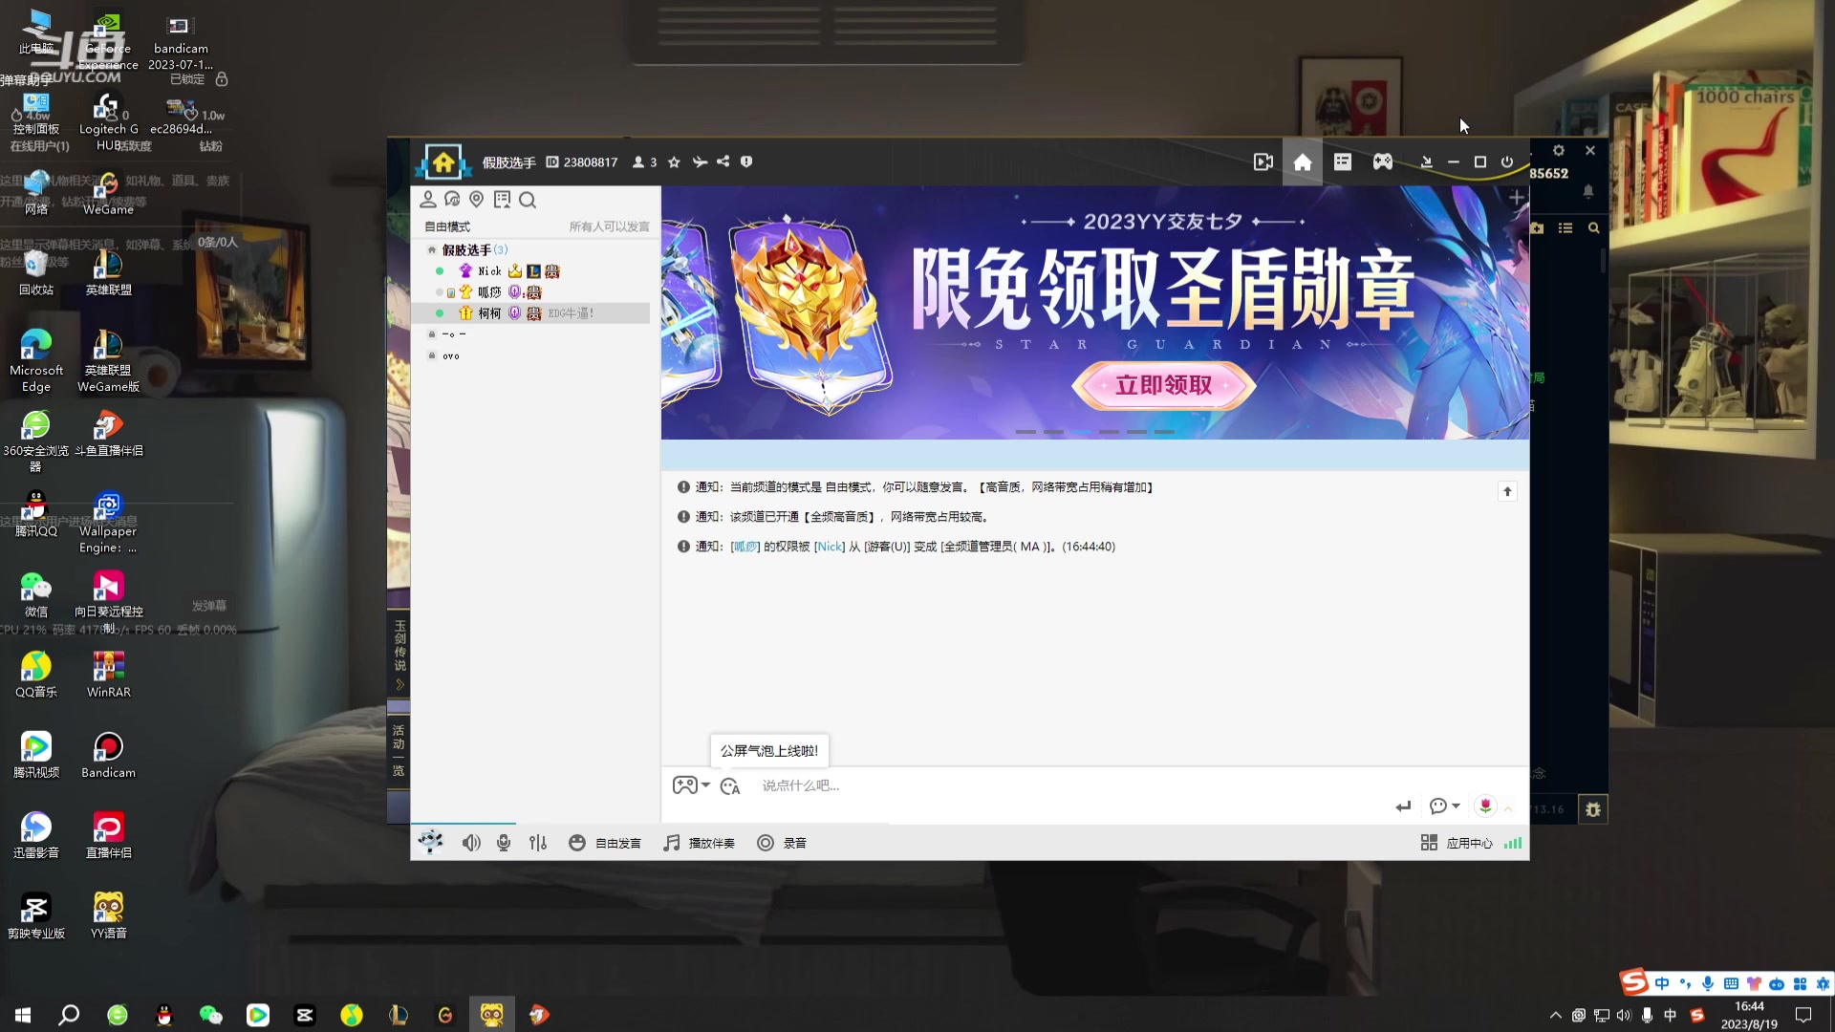Select user Nick in the channel tree
Viewport: 1835px width, 1032px height.
(x=489, y=271)
